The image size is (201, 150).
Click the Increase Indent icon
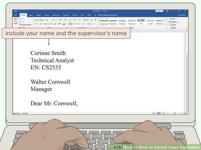(88, 20)
